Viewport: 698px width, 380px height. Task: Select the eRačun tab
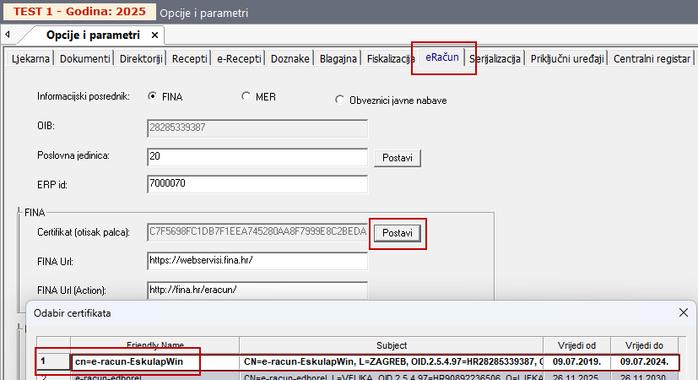[443, 57]
